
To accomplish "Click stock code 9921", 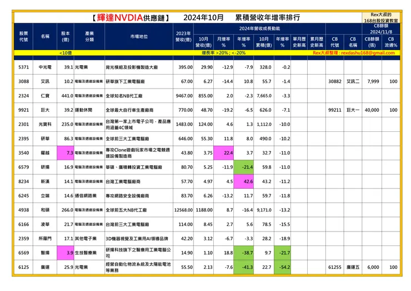I will pyautogui.click(x=23, y=110).
